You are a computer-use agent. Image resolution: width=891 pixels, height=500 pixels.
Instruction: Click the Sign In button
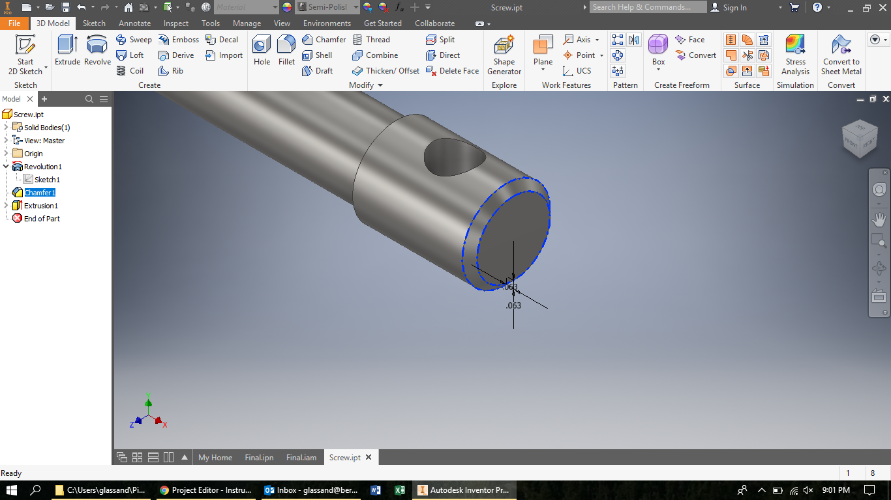tap(729, 7)
